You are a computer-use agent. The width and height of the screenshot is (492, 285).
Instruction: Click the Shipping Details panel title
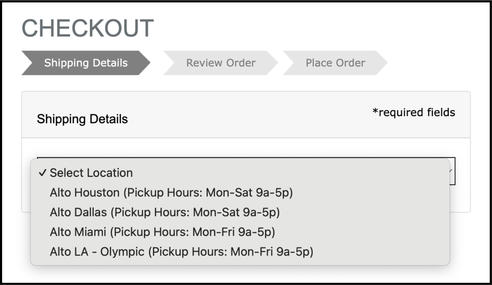[82, 119]
